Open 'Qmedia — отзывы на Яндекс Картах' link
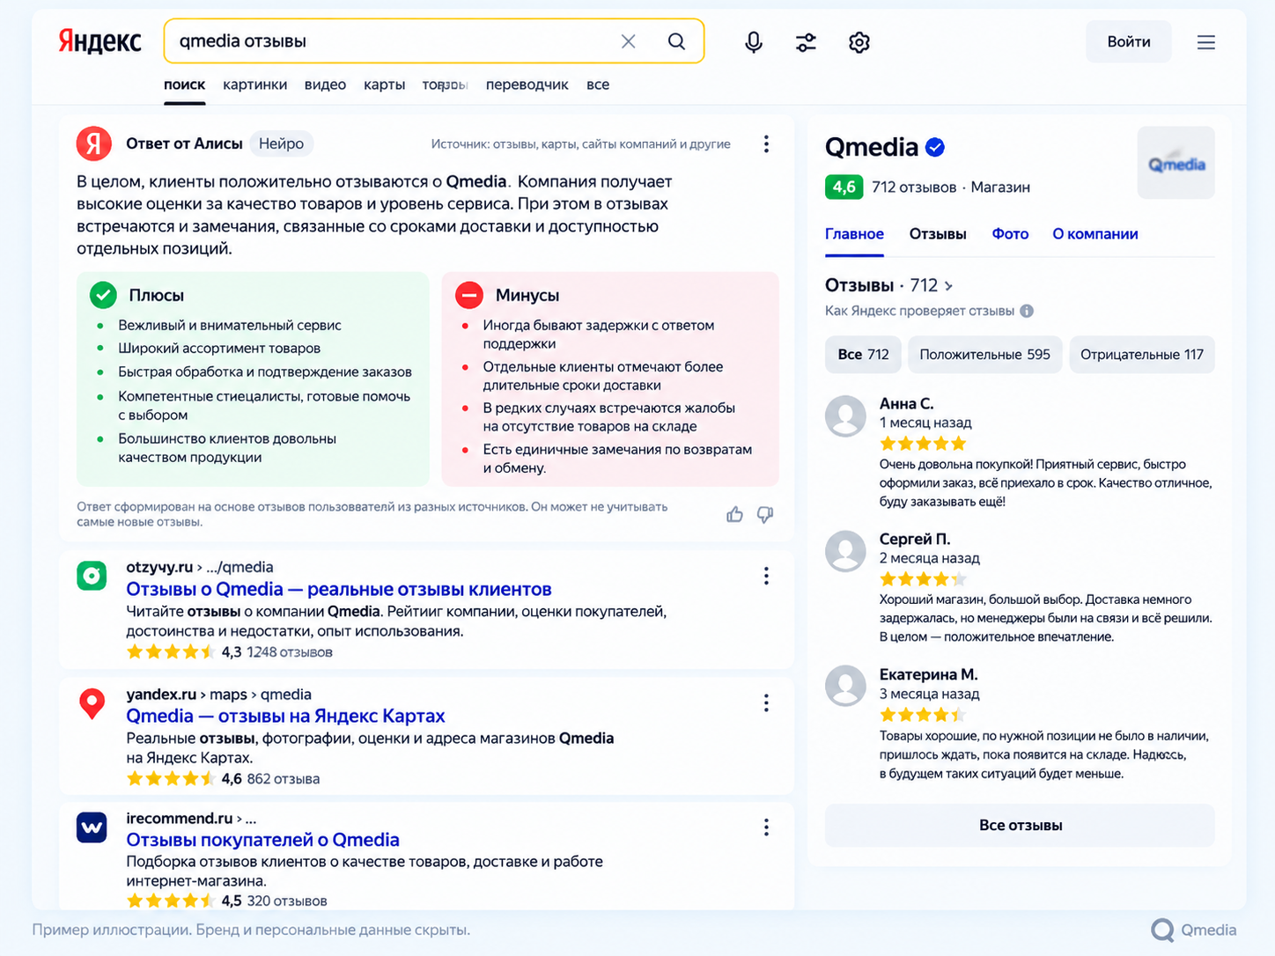 pyautogui.click(x=285, y=716)
